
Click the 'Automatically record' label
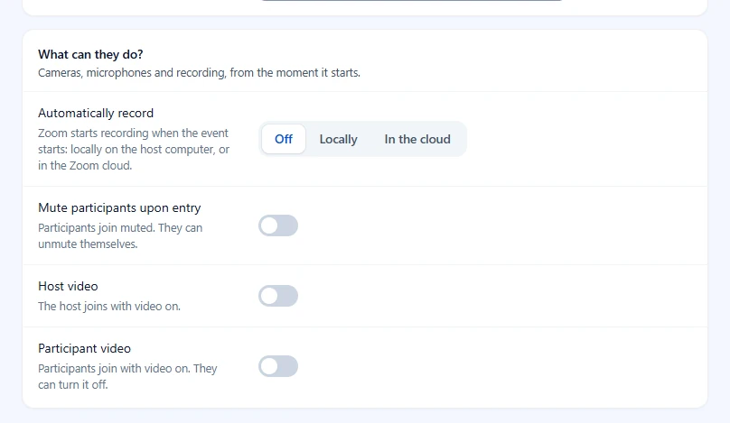96,113
